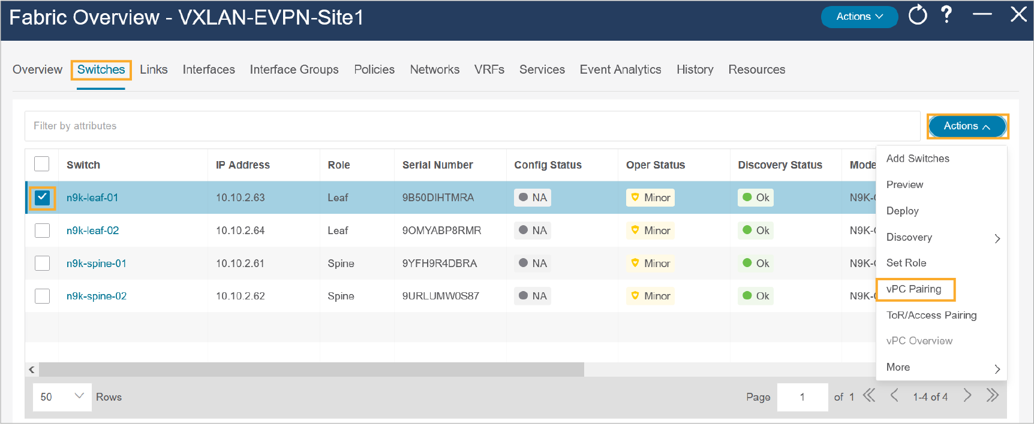The height and width of the screenshot is (424, 1034).
Task: Click NA config status badge for n9k-spine-01
Action: point(533,264)
